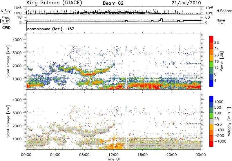Click the date '21/Jul/2010'
232x161 pixels.
(186, 3)
